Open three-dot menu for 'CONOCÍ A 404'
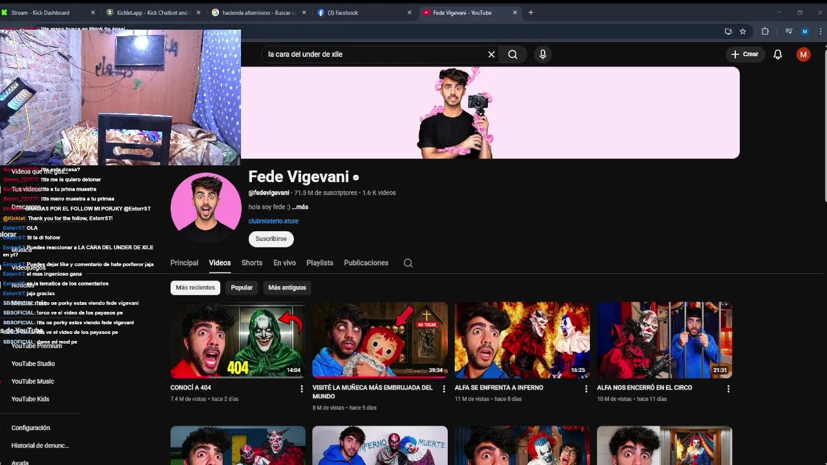The height and width of the screenshot is (465, 827). pyautogui.click(x=301, y=389)
